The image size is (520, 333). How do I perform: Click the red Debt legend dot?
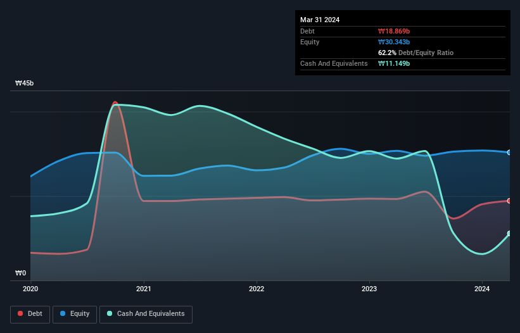(20, 313)
